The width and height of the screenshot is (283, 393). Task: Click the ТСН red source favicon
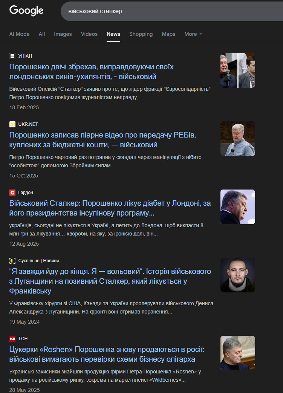click(x=12, y=339)
